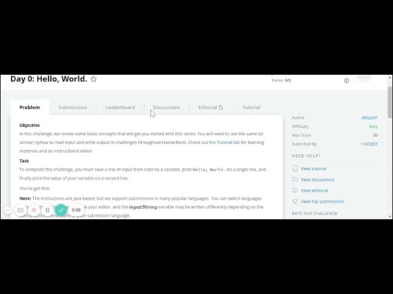Switch to the Tutorial tab

point(251,107)
